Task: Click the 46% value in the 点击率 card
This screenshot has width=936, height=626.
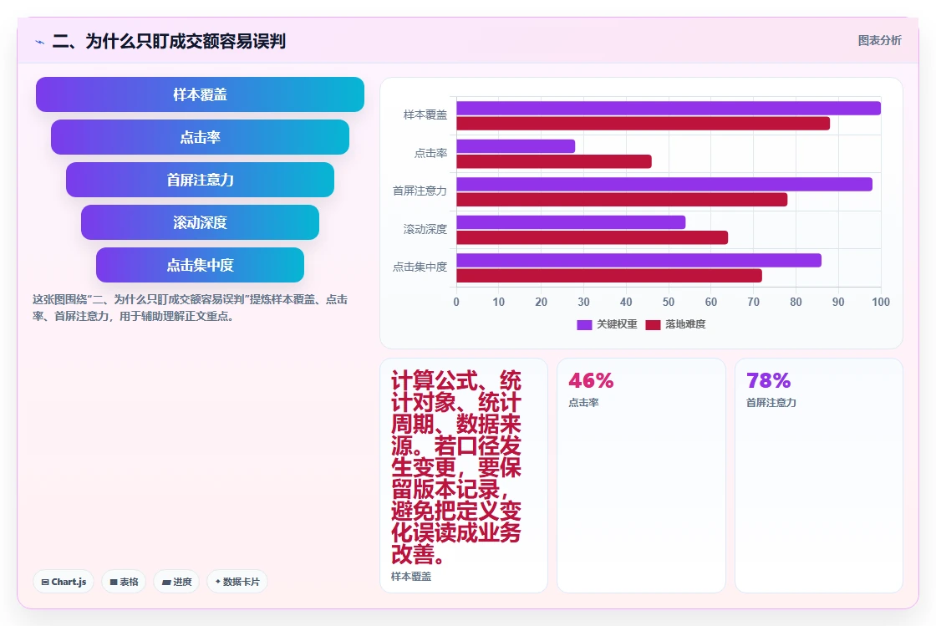Action: (591, 380)
